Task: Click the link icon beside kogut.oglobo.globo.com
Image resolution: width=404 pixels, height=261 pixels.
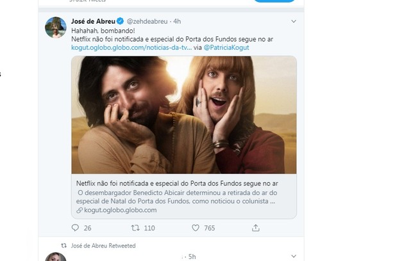Action: pos(79,210)
